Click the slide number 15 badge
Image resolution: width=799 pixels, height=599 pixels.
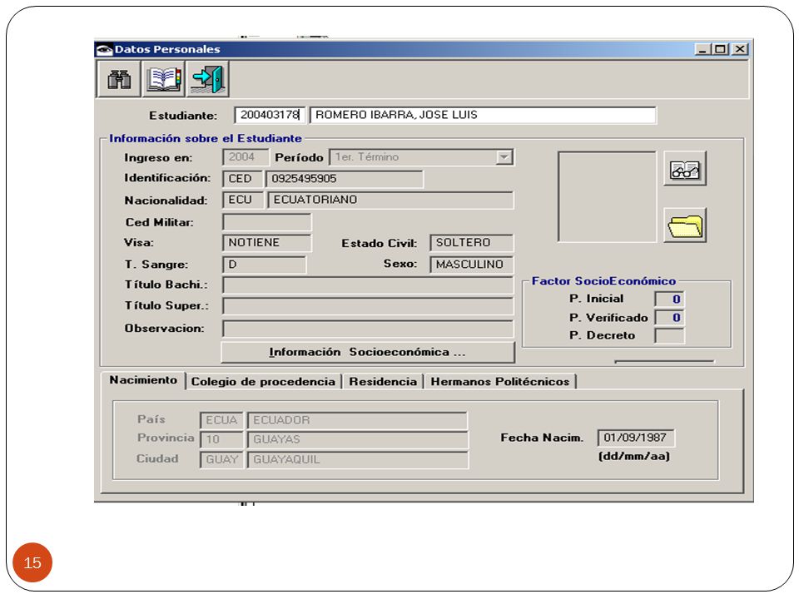click(x=32, y=562)
